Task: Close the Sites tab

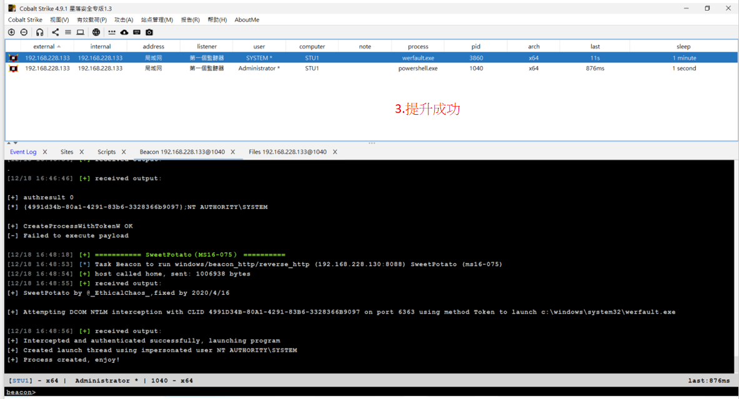Action: [x=82, y=152]
